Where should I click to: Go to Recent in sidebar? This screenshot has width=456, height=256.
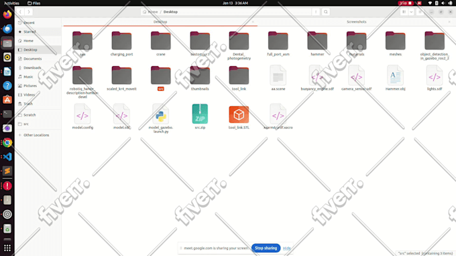click(38, 23)
